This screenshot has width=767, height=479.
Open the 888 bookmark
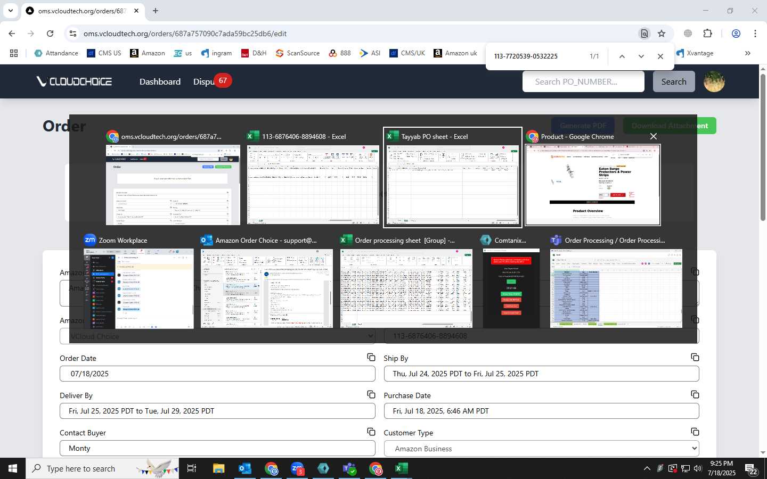tap(340, 53)
